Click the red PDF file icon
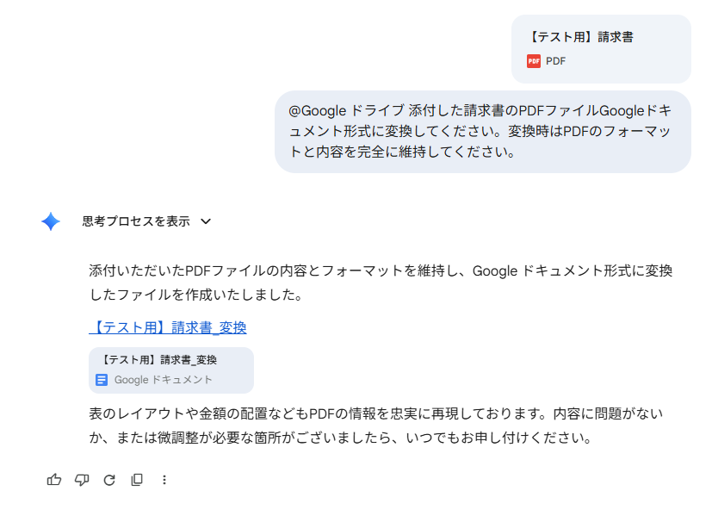The height and width of the screenshot is (522, 712). pos(534,61)
